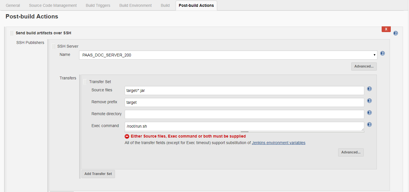Go to the Build Triggers tab
The width and height of the screenshot is (409, 192).
pyautogui.click(x=98, y=5)
